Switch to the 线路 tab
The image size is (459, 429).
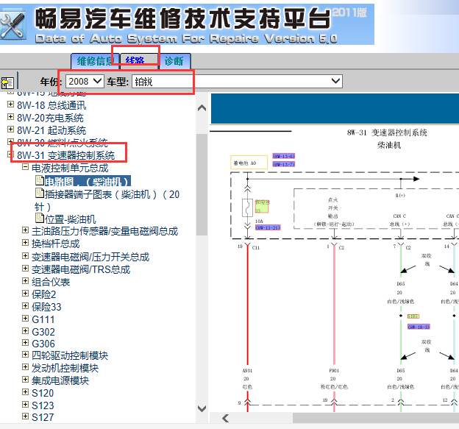tap(135, 60)
